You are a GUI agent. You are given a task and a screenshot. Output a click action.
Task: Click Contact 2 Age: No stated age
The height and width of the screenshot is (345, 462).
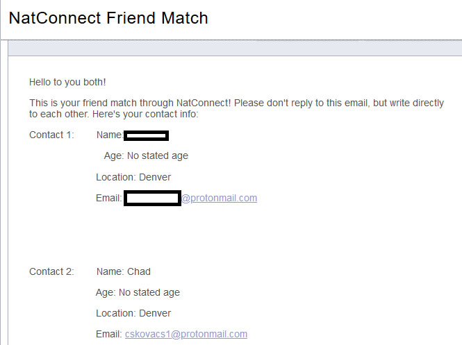[x=138, y=293]
